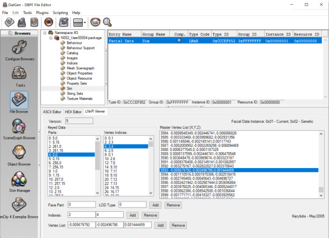This screenshot has height=238, width=329.
Task: Click the Type Code column header
Action: [x=199, y=34]
